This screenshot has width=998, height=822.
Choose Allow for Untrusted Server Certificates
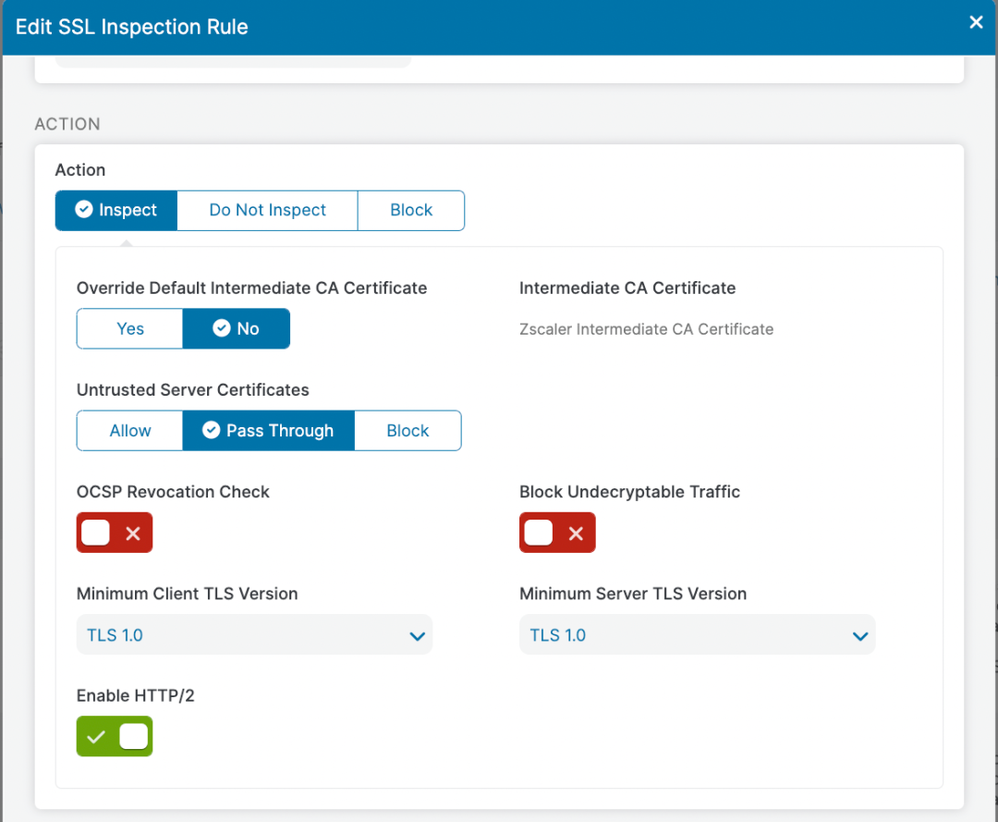(130, 431)
